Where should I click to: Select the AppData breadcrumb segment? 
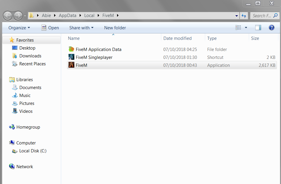[68, 16]
